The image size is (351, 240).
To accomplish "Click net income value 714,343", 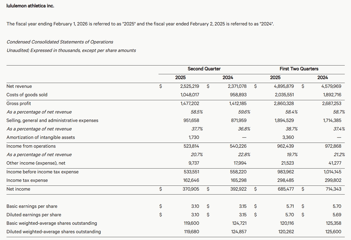I will coord(334,189).
